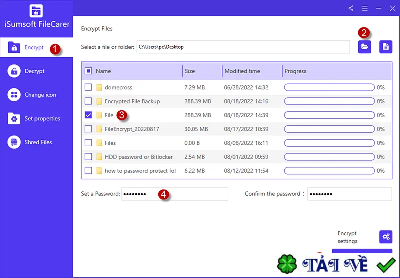Click the 7.29 MB size value
400x278 pixels.
194,87
